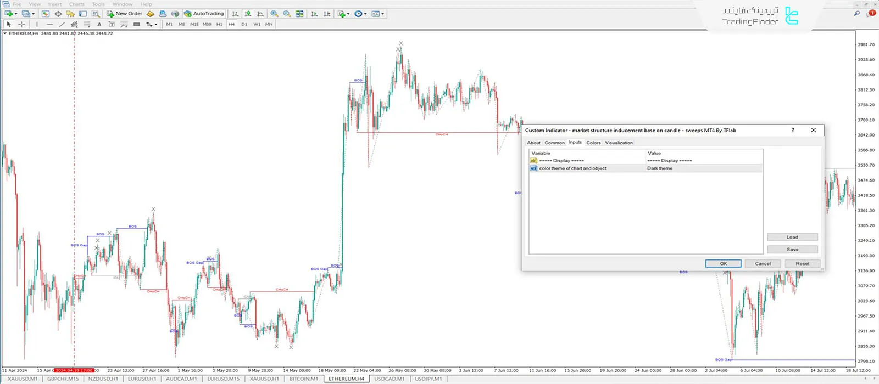The image size is (879, 384).
Task: Open the new chart dropdown arrow
Action: (15, 14)
